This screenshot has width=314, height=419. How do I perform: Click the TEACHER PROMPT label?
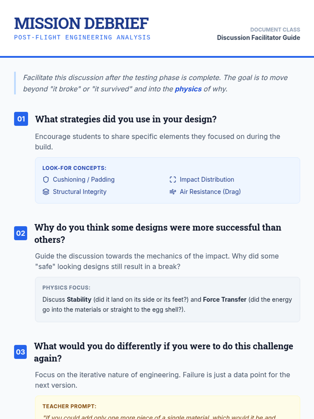coord(69,406)
